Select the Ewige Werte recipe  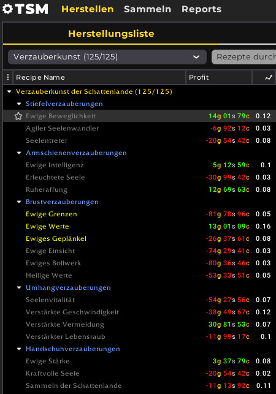click(47, 226)
